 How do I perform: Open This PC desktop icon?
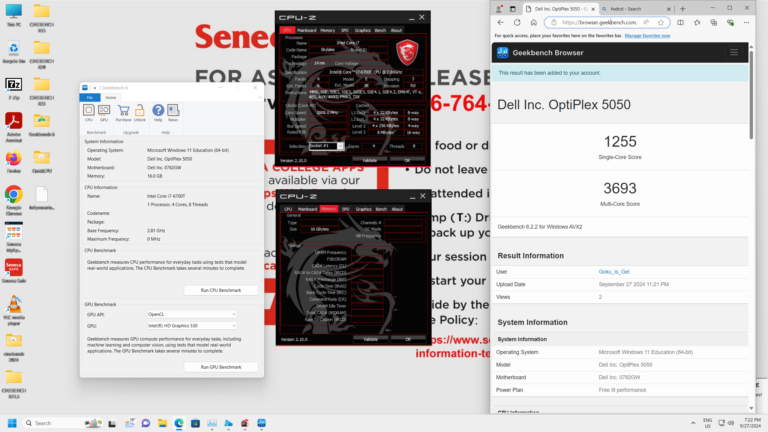point(14,16)
